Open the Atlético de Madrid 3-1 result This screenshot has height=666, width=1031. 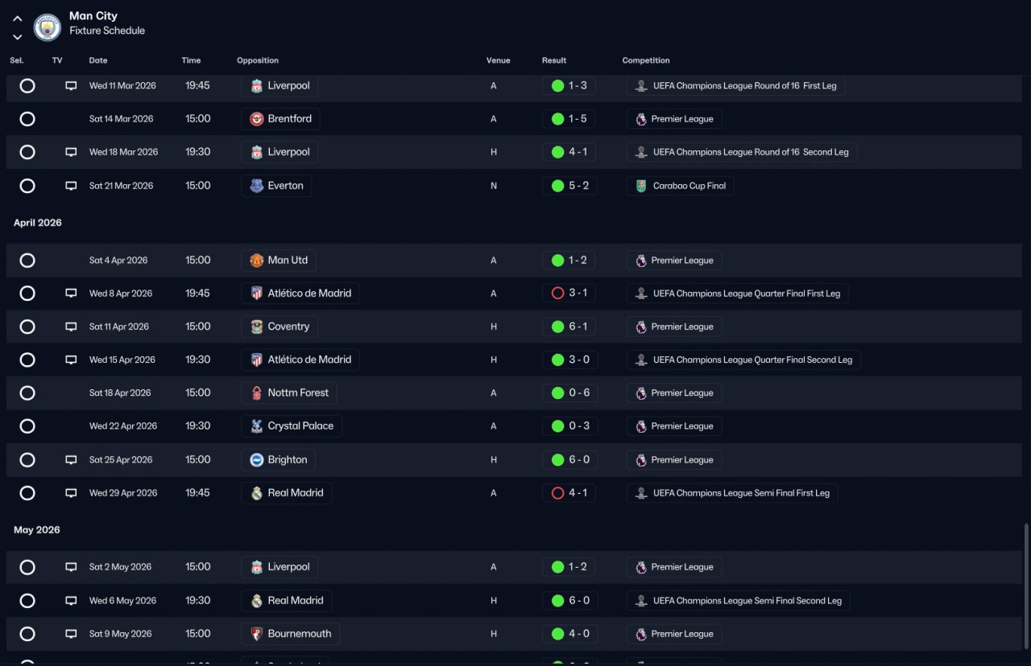[x=569, y=294]
